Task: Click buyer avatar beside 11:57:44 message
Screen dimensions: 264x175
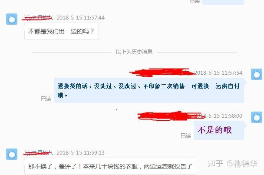Action: 12,19
